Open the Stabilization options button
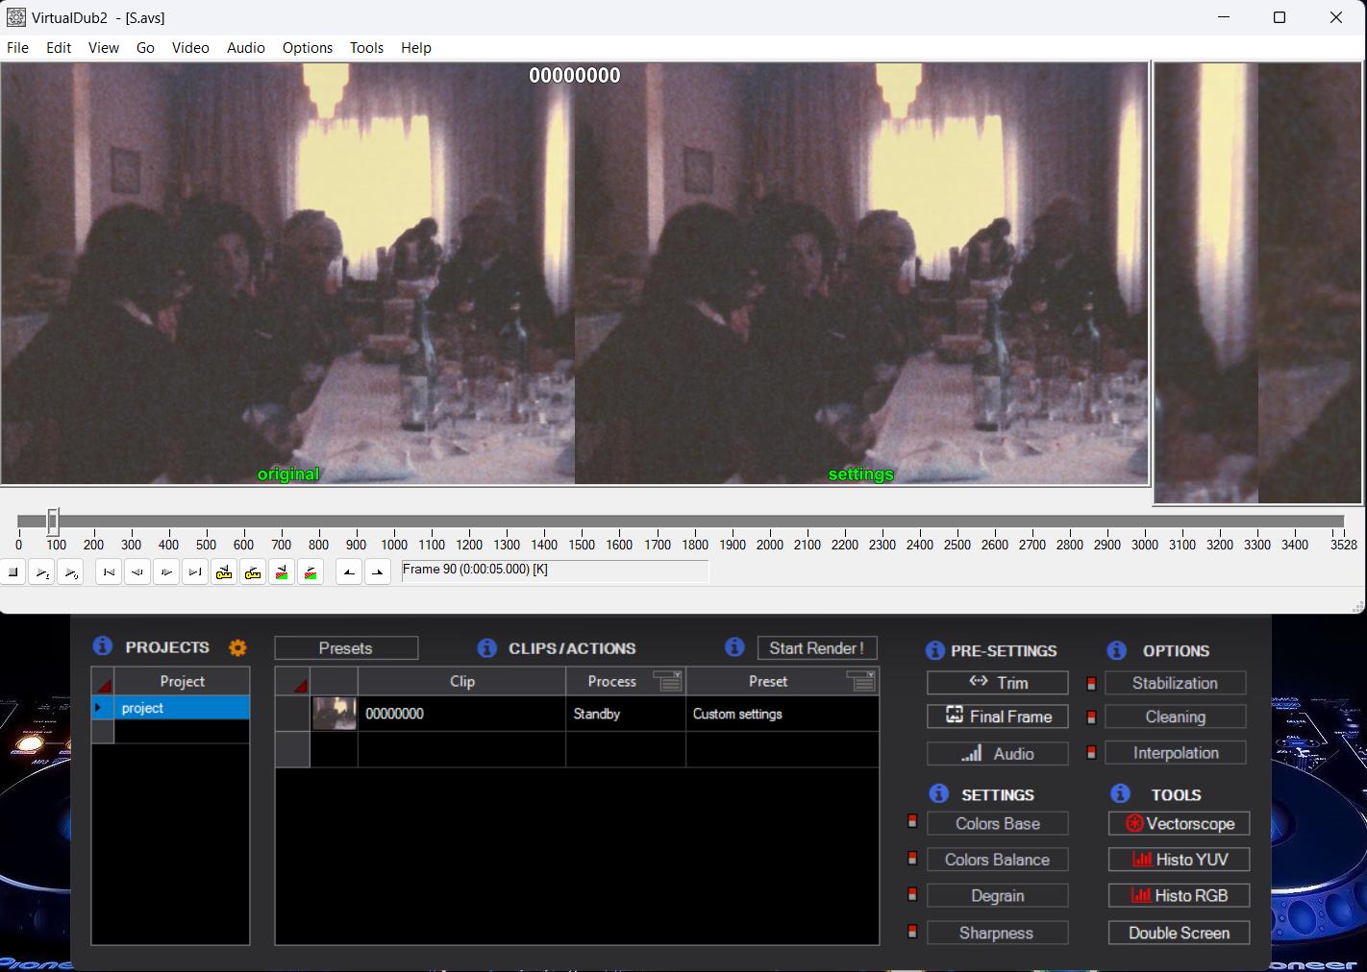1367x972 pixels. 1176,683
